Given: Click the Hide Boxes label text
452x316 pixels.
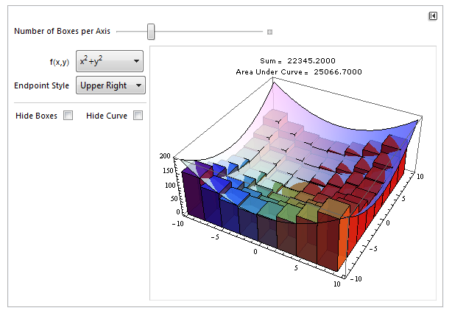Looking at the screenshot, I should (36, 116).
